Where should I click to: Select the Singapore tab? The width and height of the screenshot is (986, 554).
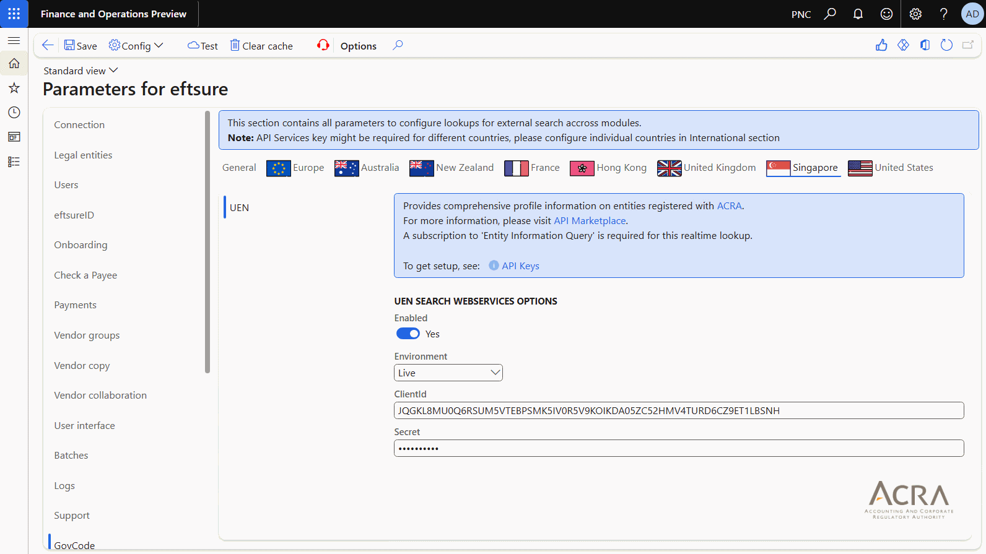pyautogui.click(x=802, y=168)
